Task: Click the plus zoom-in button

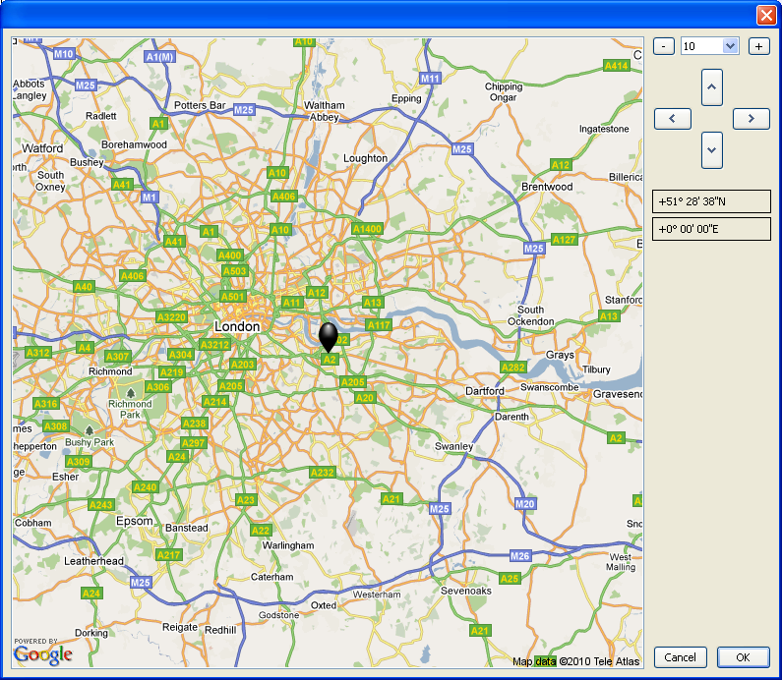Action: click(758, 46)
